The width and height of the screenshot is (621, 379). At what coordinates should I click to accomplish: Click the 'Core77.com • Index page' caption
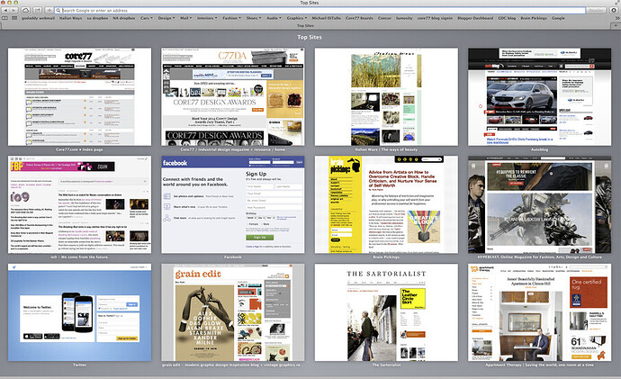coord(79,149)
